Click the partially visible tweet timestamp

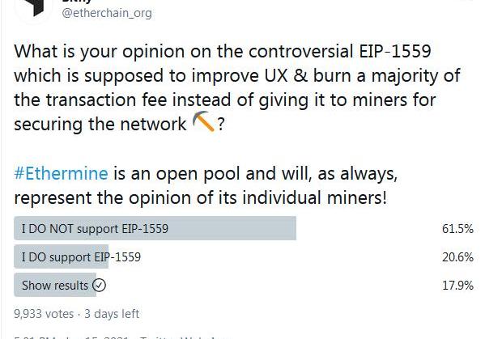[x=70, y=337]
